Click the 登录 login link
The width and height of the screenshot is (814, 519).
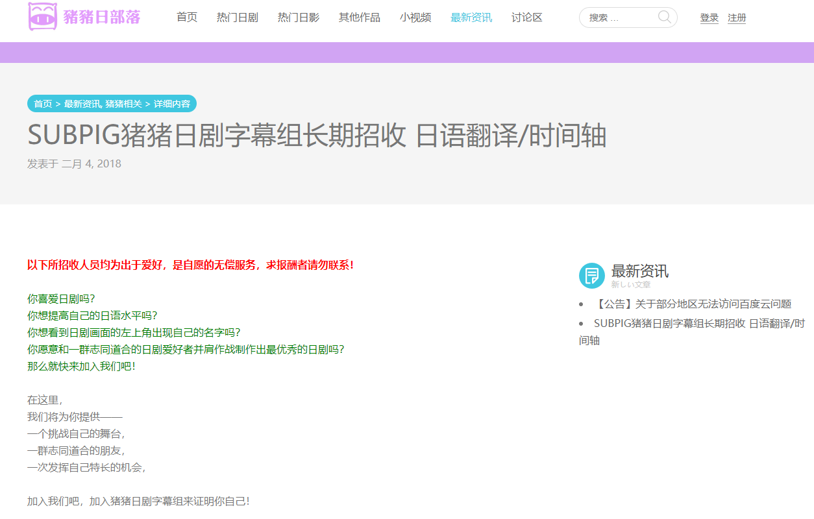pyautogui.click(x=709, y=18)
